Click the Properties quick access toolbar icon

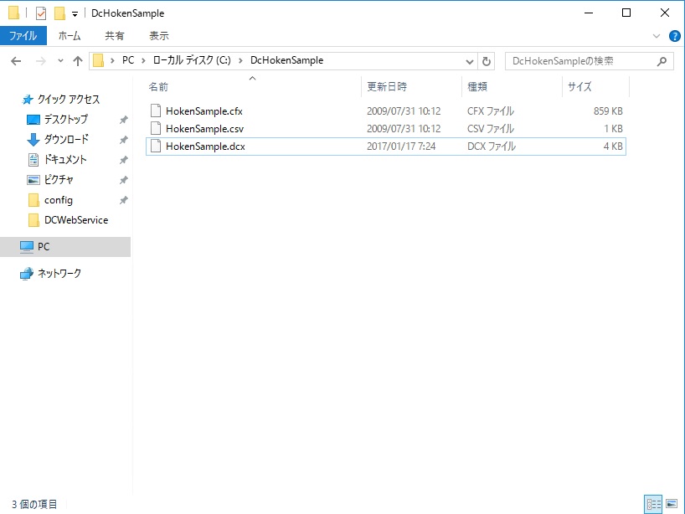(41, 13)
